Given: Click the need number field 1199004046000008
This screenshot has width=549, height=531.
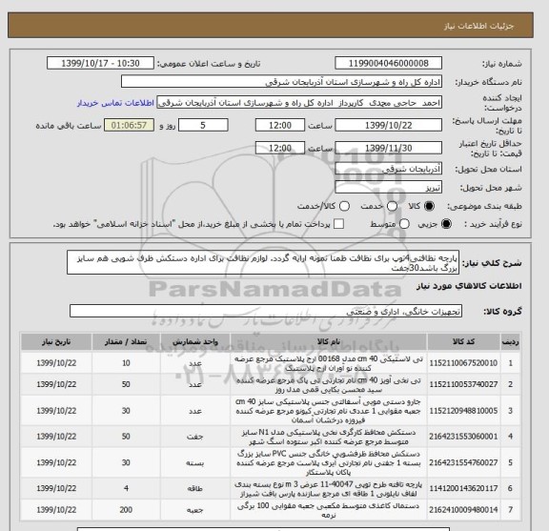Looking at the screenshot, I should 388,64.
